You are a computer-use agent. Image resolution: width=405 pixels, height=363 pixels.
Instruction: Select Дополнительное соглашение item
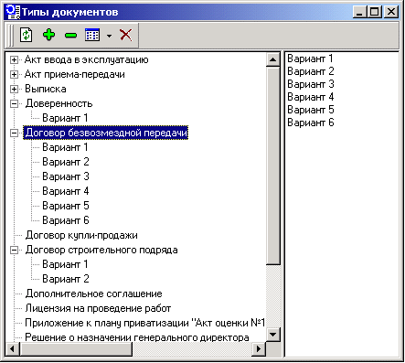click(x=93, y=294)
